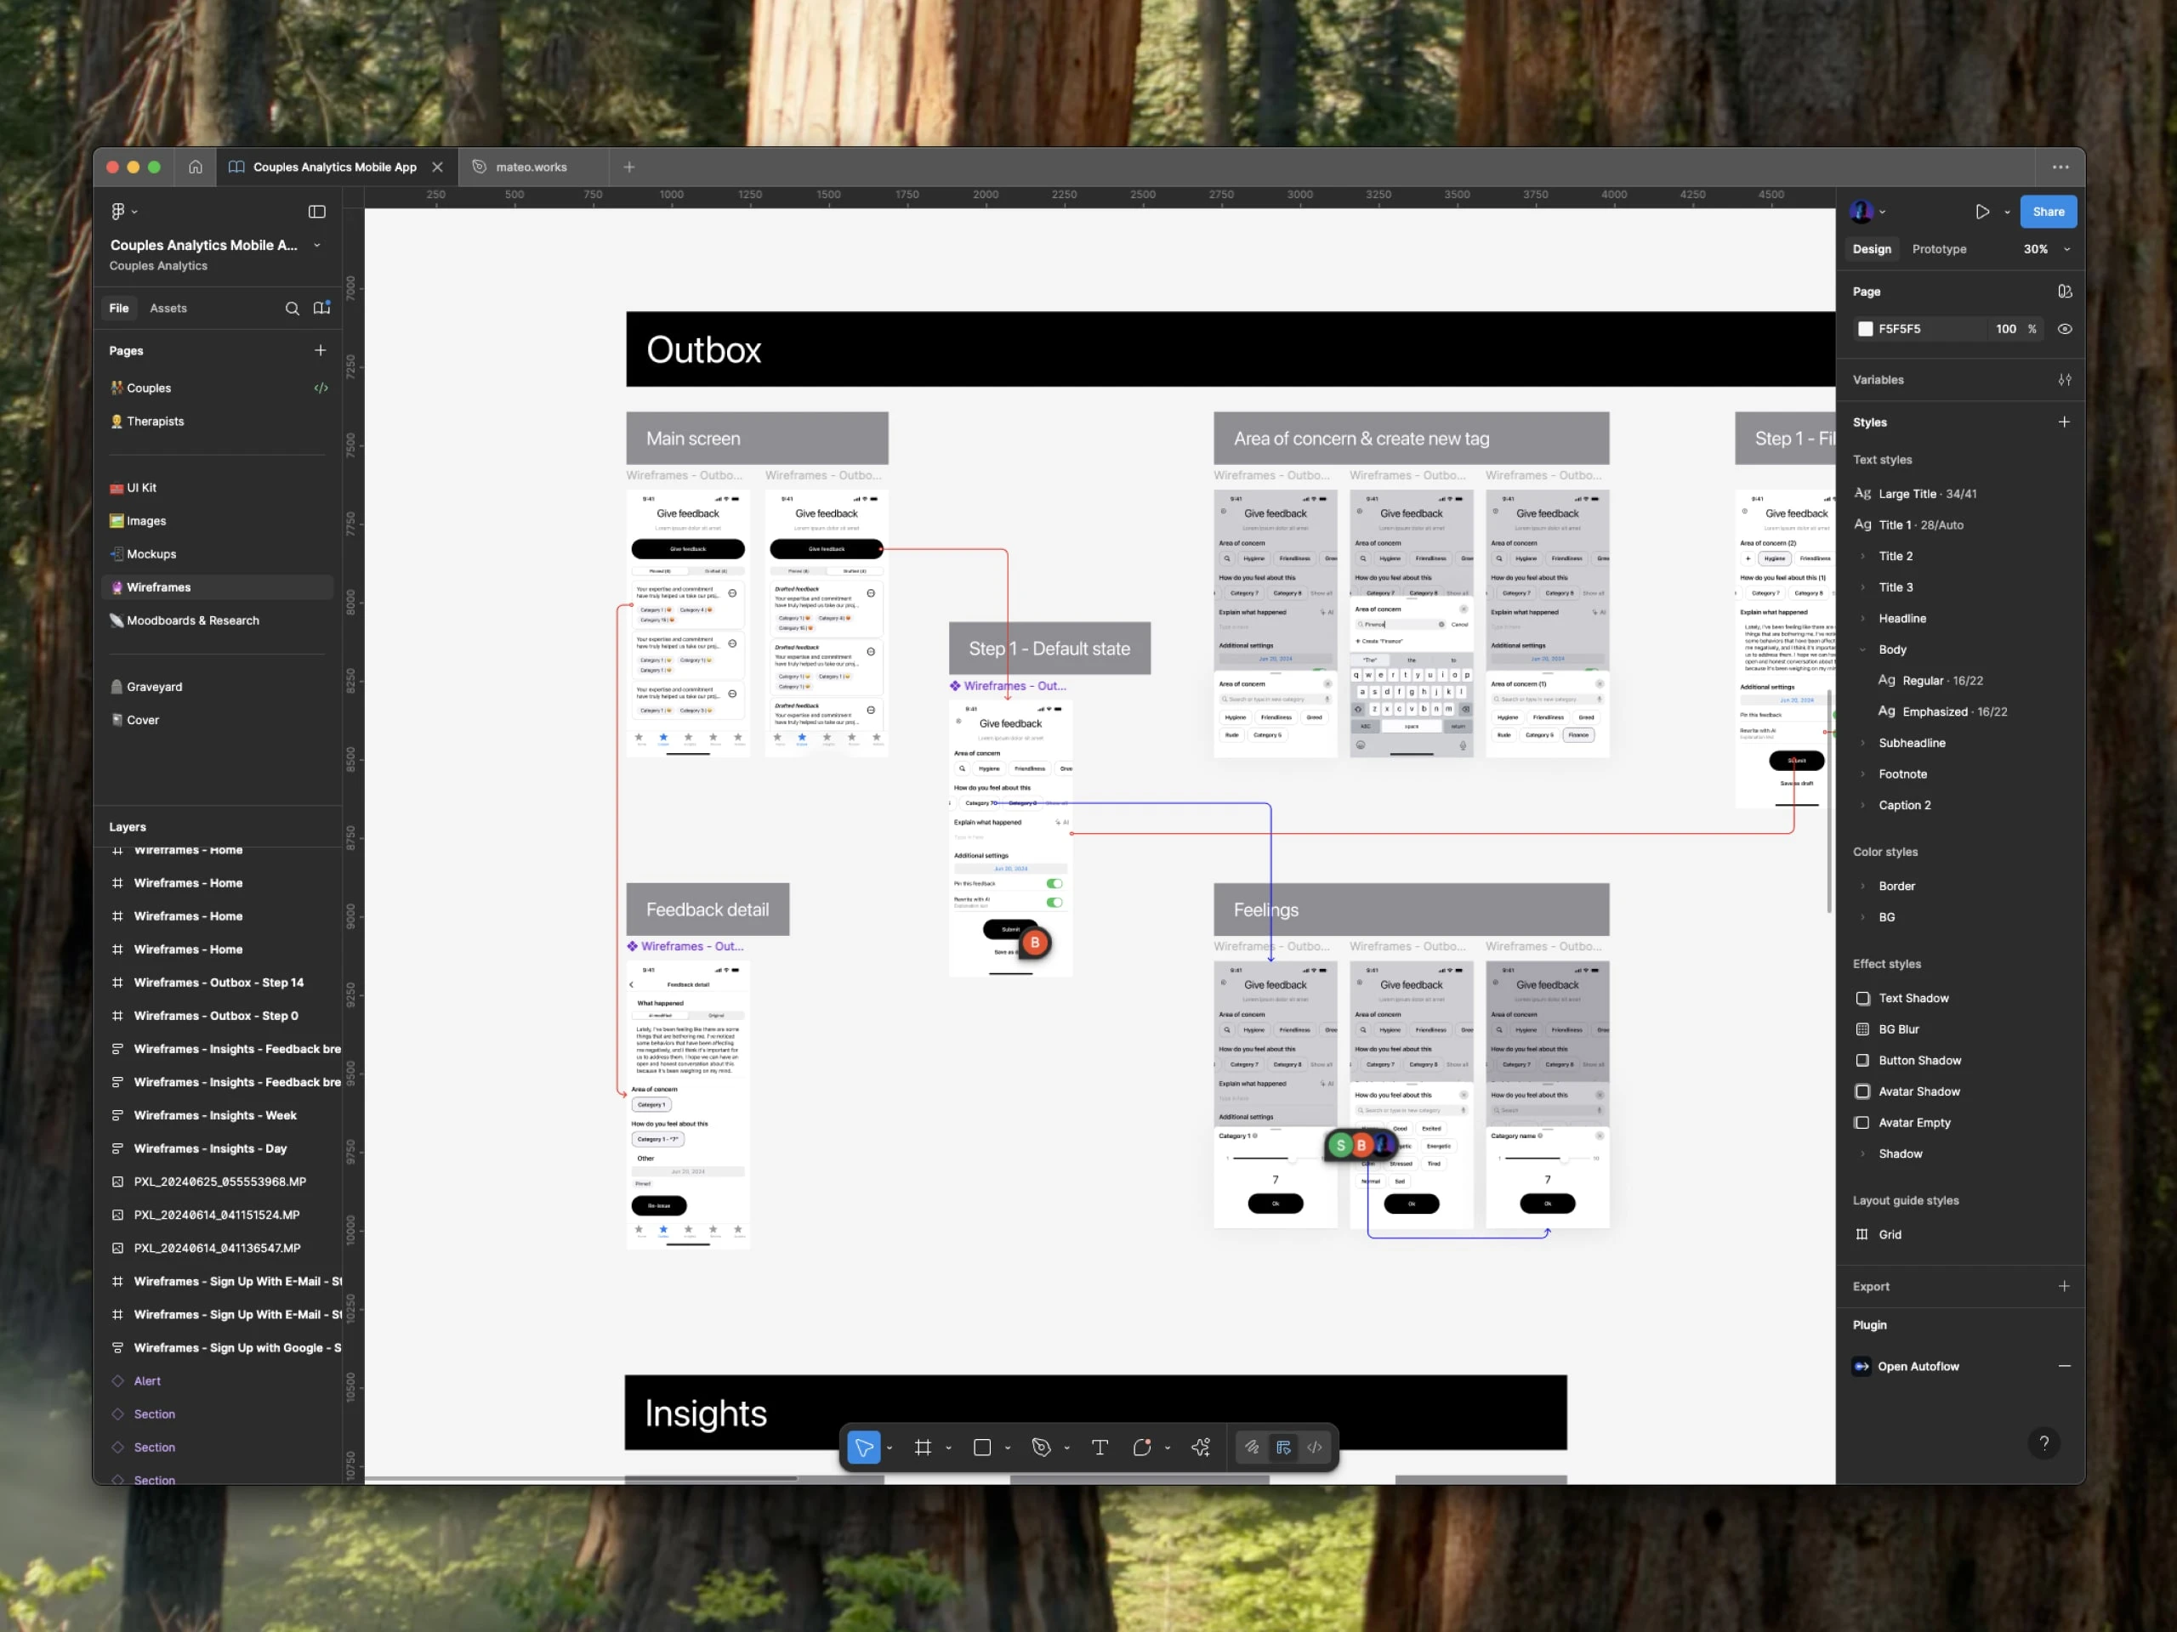Expand the Headline text style group

click(1862, 619)
